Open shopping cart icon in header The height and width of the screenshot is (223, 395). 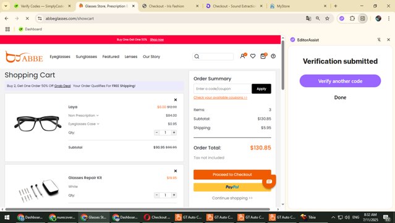(x=263, y=56)
